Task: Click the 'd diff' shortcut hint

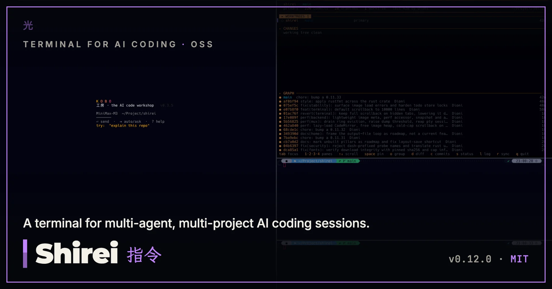Action: point(418,154)
